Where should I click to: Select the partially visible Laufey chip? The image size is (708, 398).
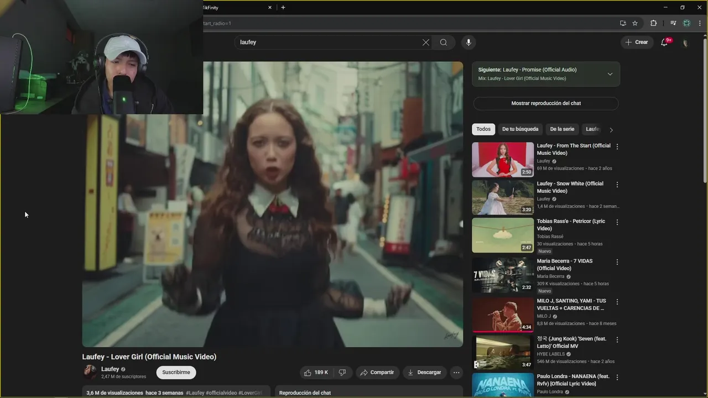click(592, 129)
